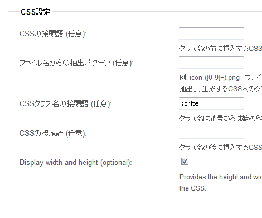Focus the CSSの接尾語 input field

pyautogui.click(x=211, y=132)
